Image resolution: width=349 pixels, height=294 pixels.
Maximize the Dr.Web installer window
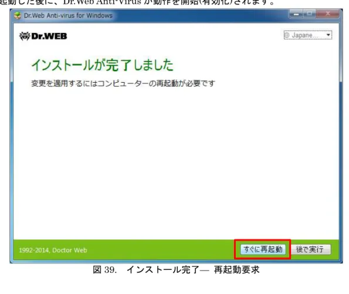pos(309,14)
